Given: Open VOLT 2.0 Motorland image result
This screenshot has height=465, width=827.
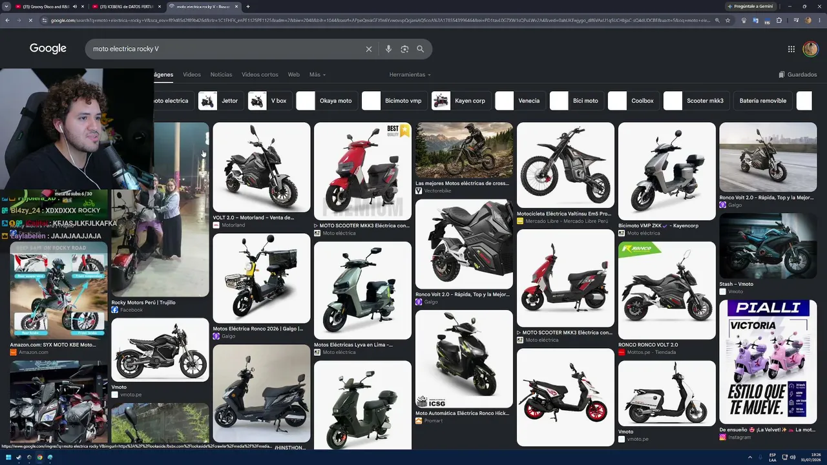Looking at the screenshot, I should pos(262,168).
